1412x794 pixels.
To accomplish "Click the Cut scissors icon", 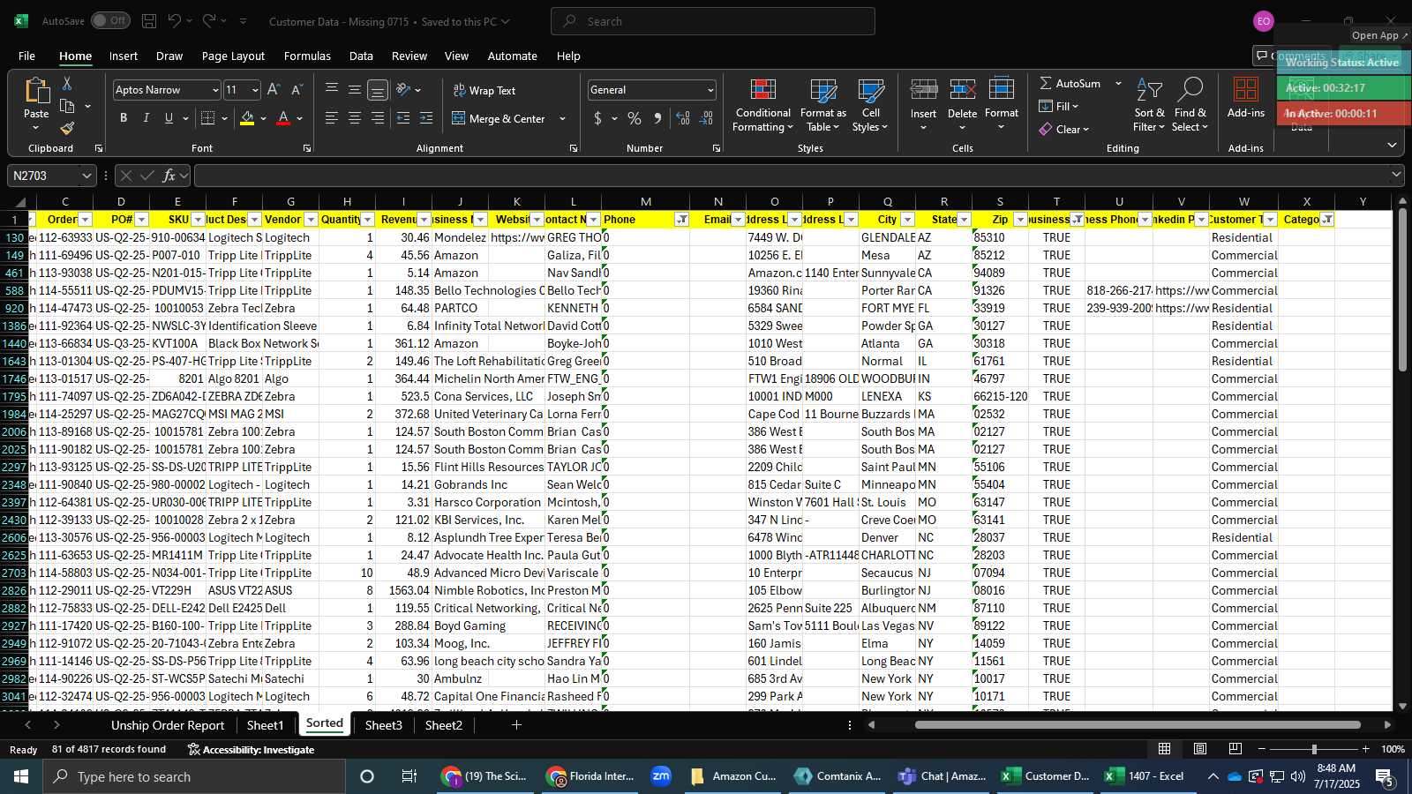I will pos(67,83).
